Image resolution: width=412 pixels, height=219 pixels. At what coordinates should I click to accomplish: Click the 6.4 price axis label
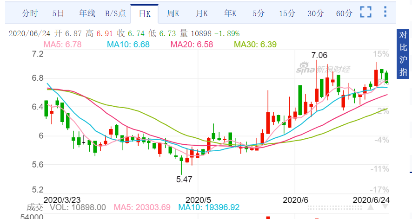tap(38, 107)
